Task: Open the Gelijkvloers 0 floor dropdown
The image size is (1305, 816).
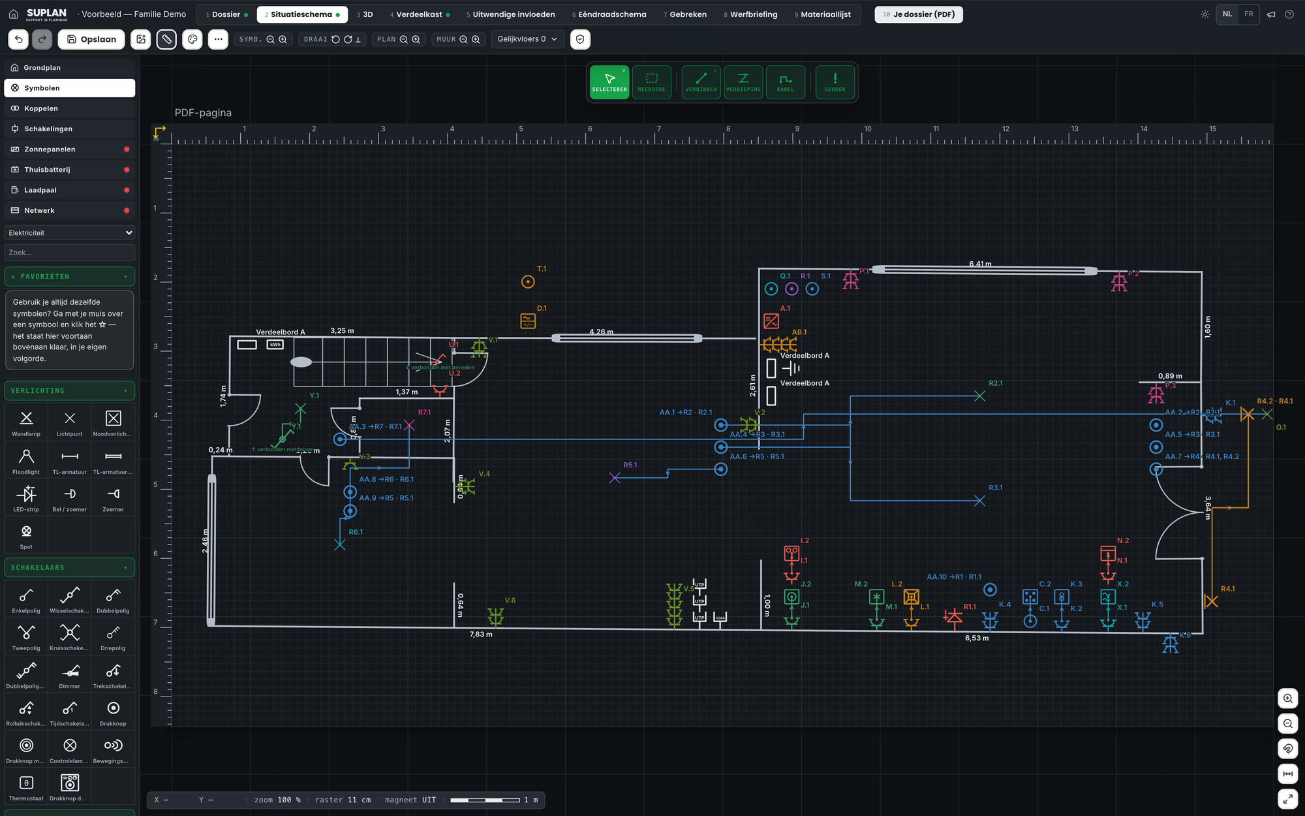Action: (527, 39)
